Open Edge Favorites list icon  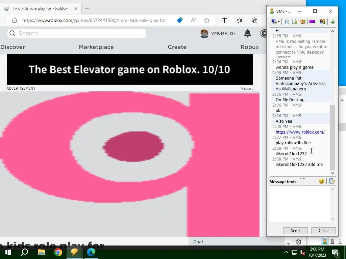[240, 21]
